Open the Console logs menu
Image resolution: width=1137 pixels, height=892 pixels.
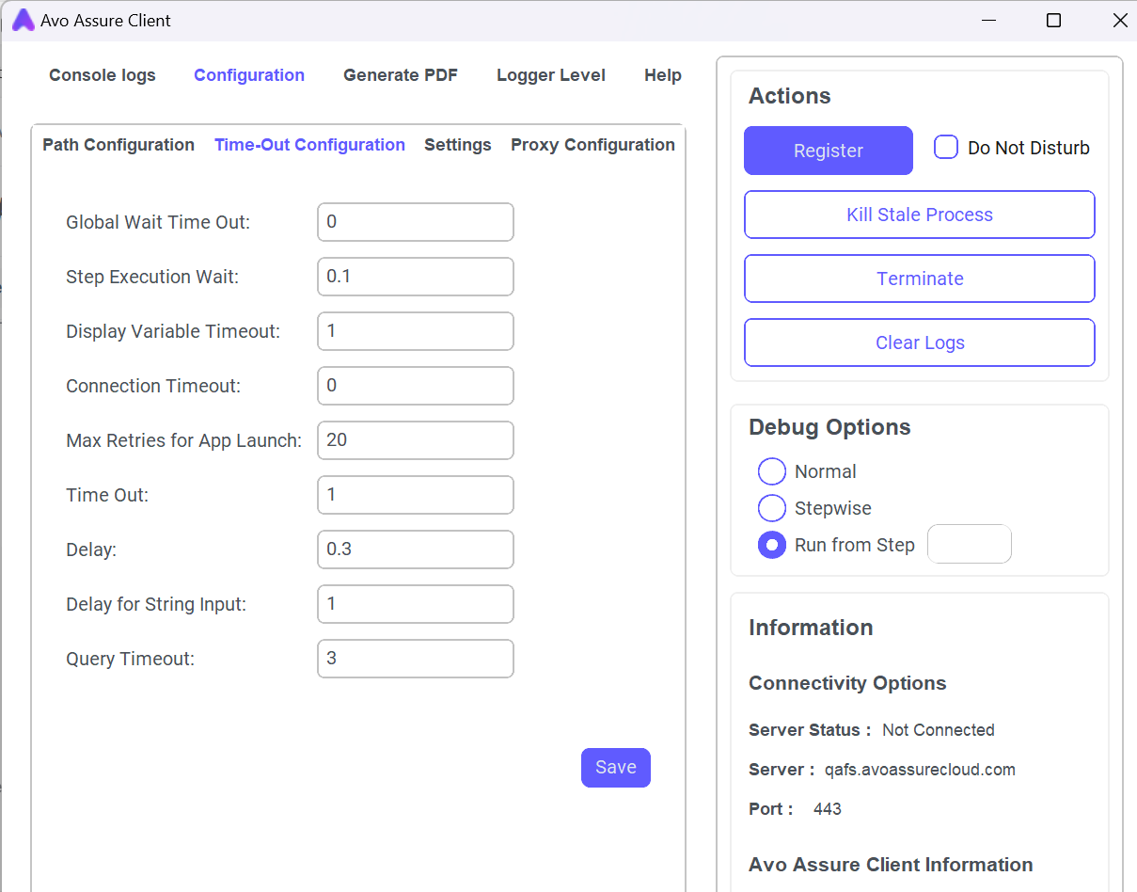103,75
